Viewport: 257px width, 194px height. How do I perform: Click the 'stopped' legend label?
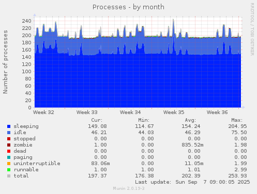(x=24, y=139)
